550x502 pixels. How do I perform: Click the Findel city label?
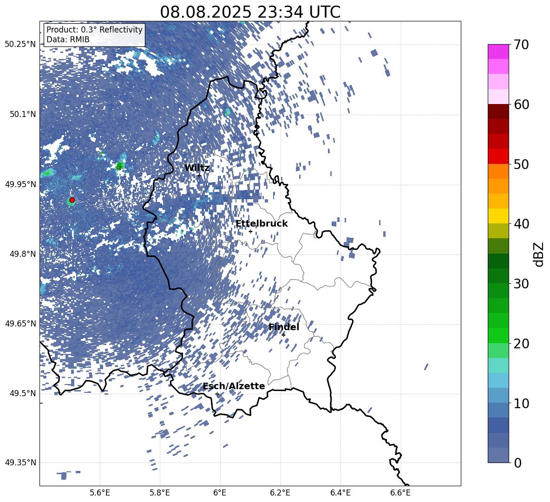coord(284,327)
